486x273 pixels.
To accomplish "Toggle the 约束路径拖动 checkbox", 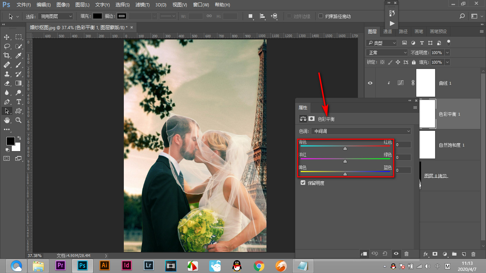I will 321,16.
